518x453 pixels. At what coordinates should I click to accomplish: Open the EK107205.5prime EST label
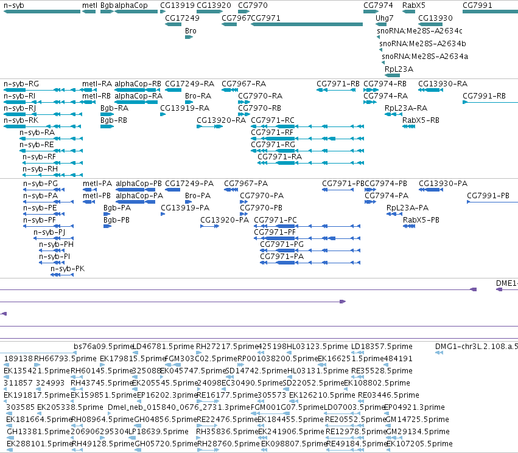point(419,444)
